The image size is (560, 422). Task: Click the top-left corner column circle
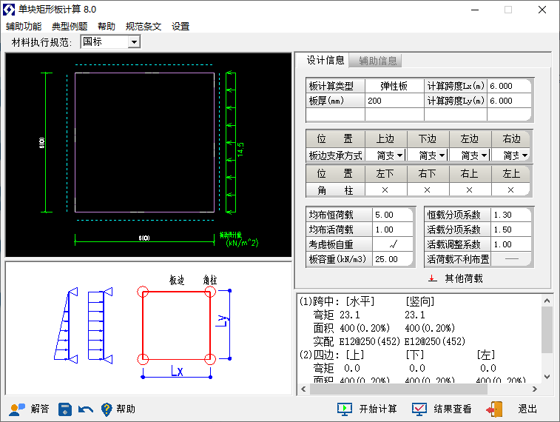pyautogui.click(x=143, y=292)
